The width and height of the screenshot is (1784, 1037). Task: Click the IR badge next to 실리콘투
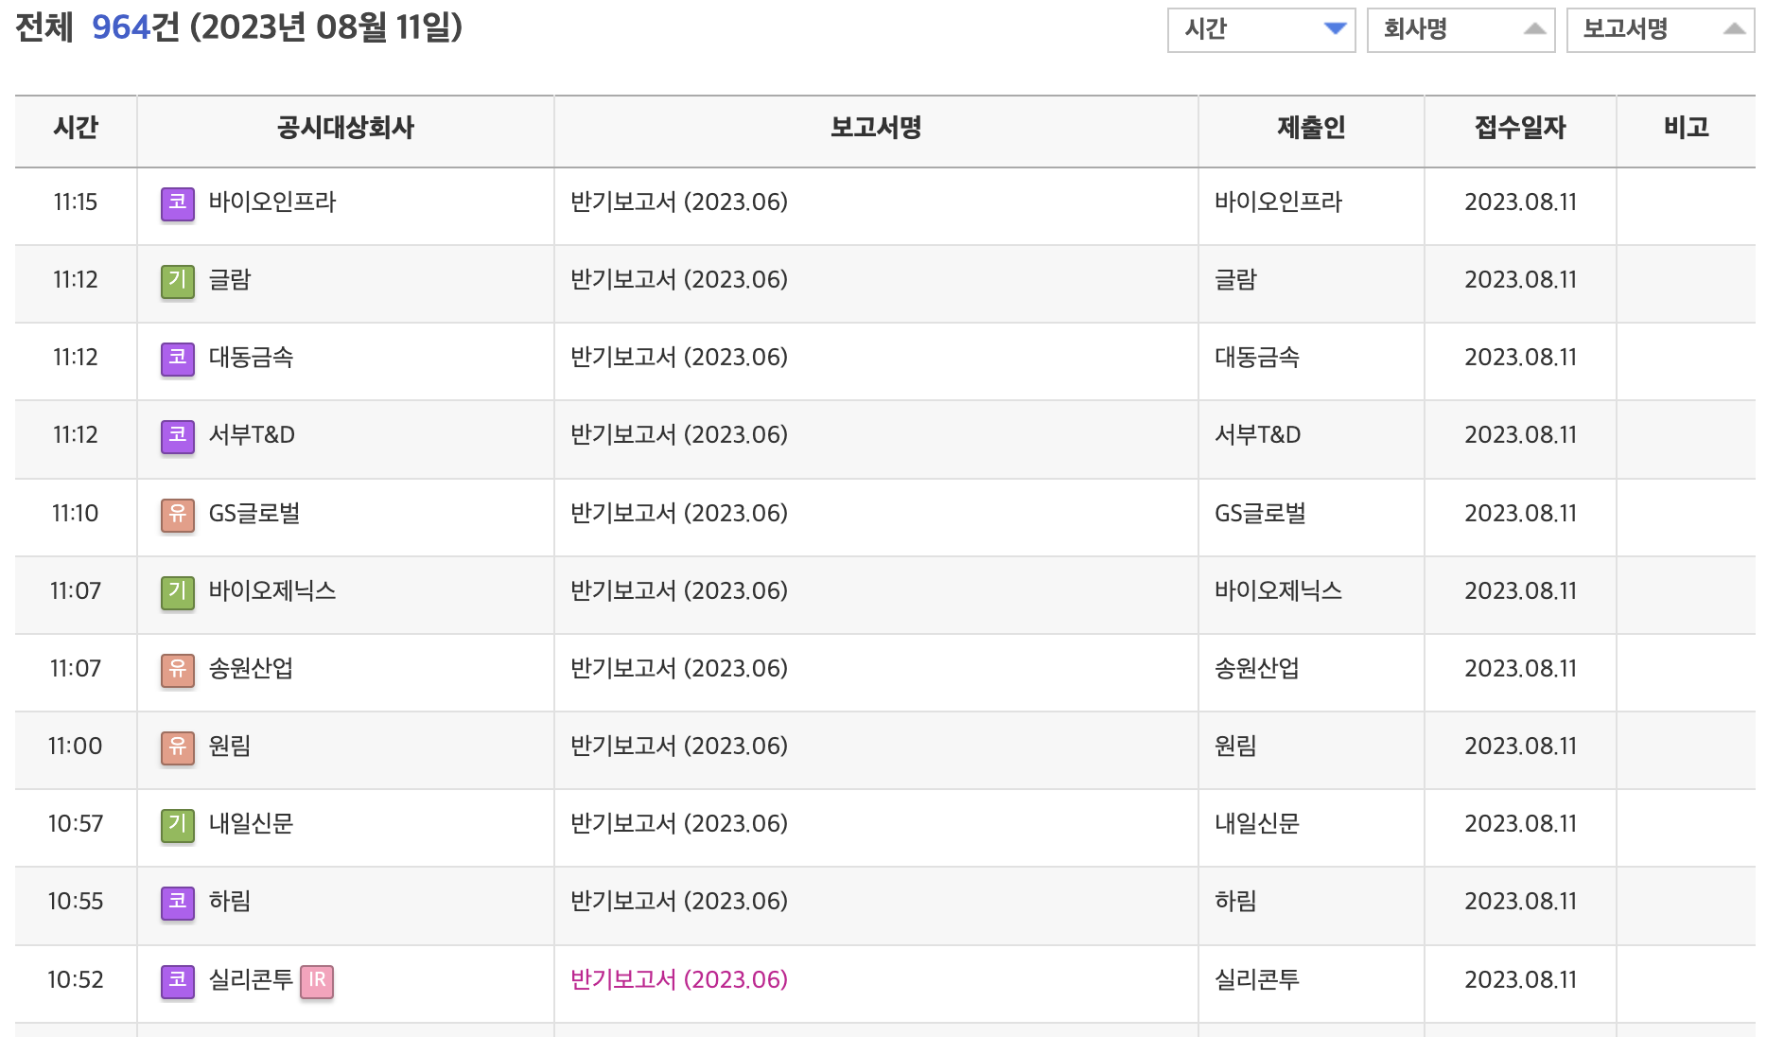(x=317, y=981)
